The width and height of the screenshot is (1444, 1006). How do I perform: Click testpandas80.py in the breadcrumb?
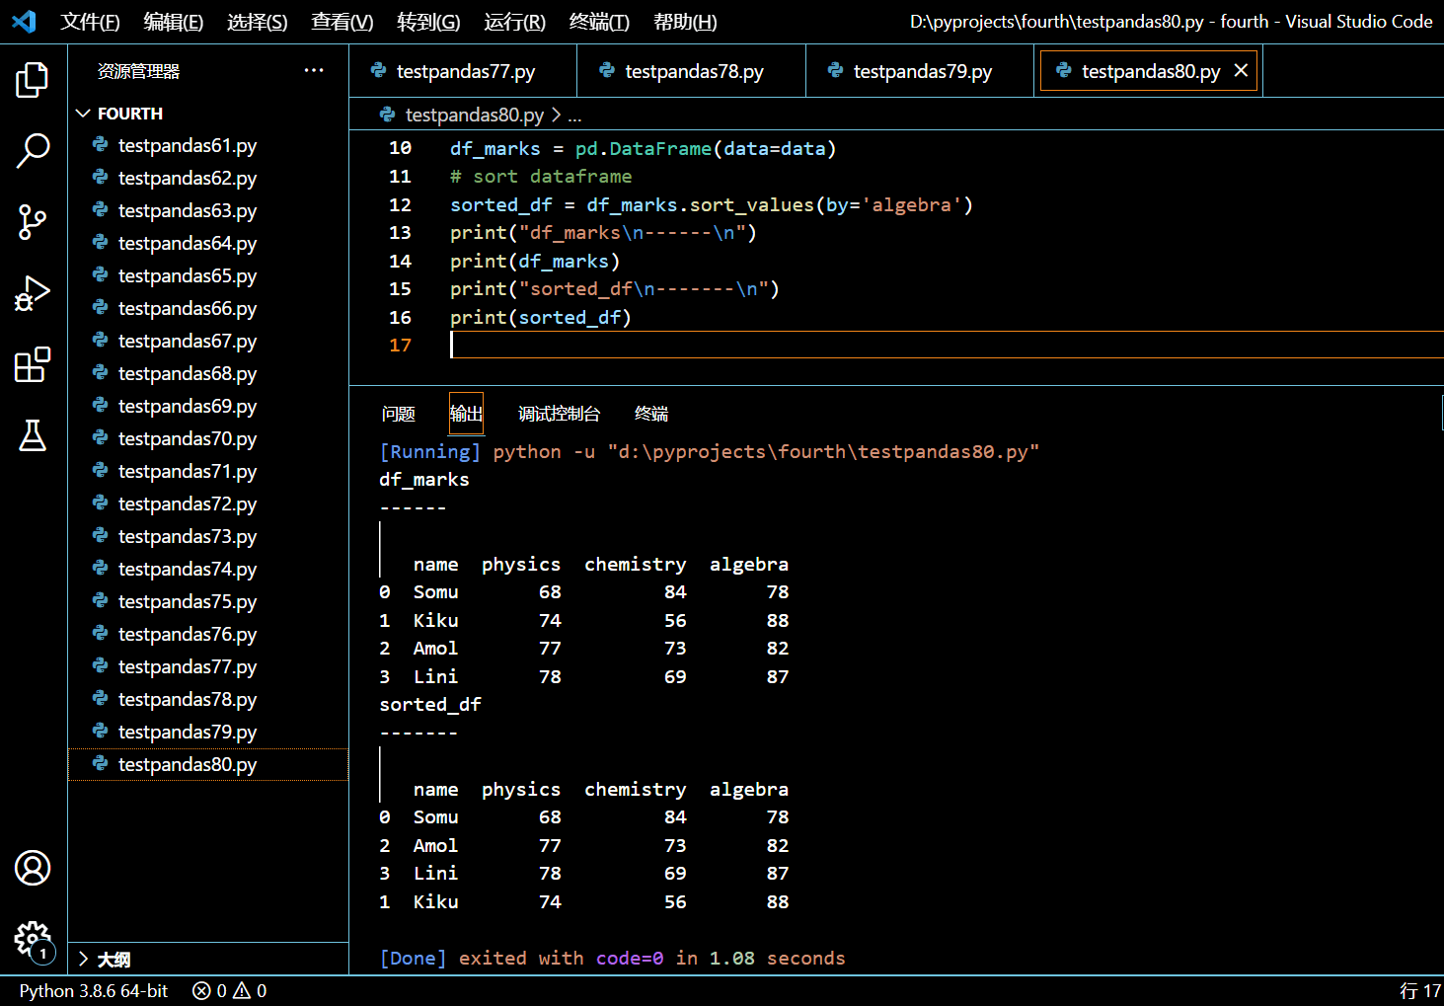click(474, 116)
